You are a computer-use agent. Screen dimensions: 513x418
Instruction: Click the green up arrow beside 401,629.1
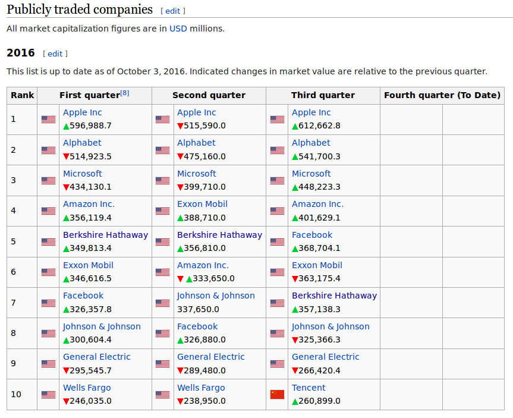point(295,218)
